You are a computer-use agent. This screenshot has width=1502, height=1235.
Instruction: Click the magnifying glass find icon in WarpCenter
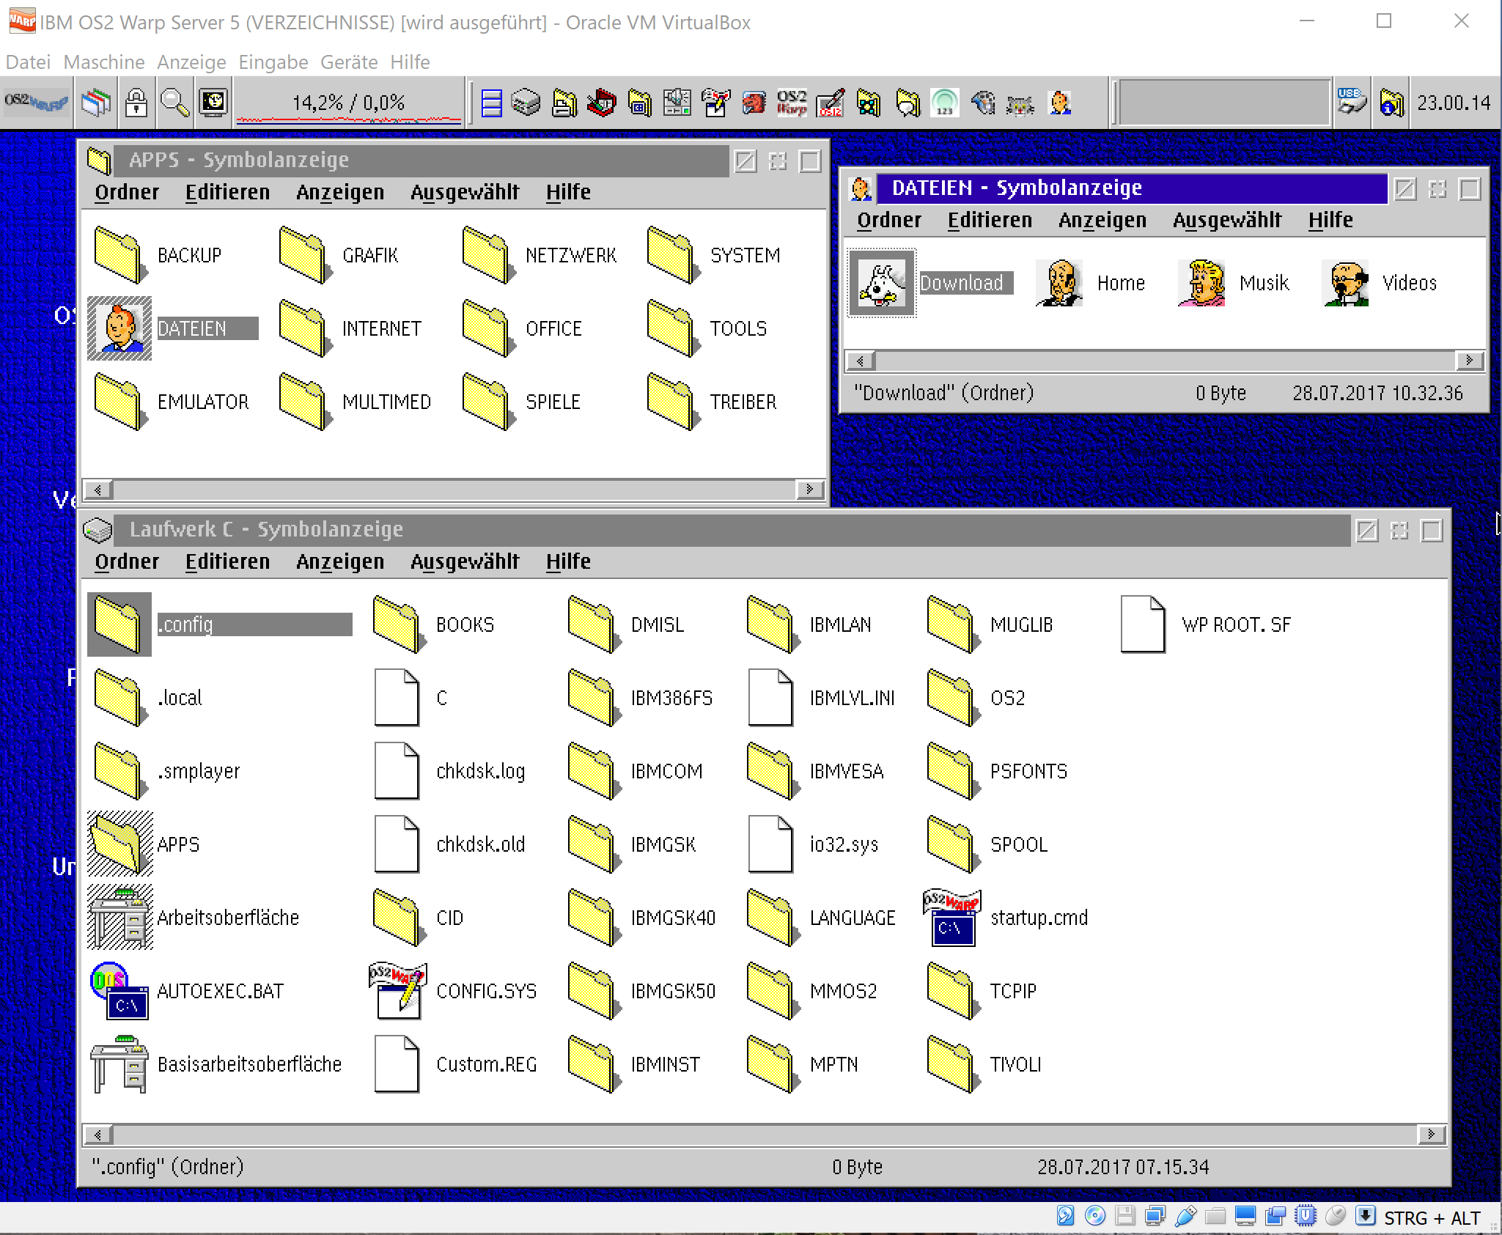[175, 103]
